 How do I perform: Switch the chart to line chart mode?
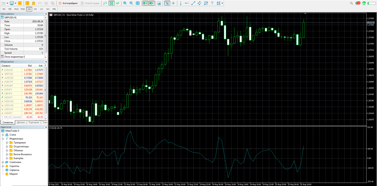pos(118,3)
